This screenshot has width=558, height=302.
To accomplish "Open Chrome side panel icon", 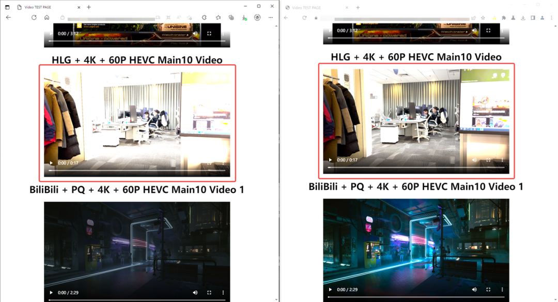I will (533, 18).
